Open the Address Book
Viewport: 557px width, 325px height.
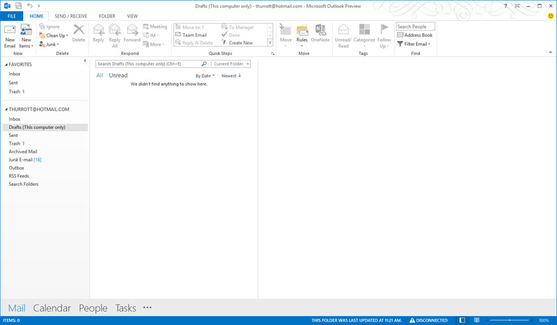point(414,35)
